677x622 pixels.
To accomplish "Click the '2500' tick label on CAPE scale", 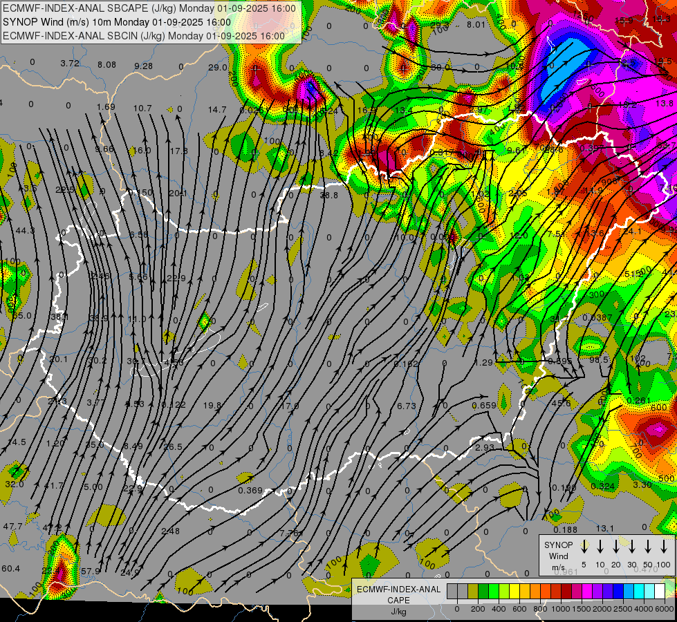I will (624, 609).
